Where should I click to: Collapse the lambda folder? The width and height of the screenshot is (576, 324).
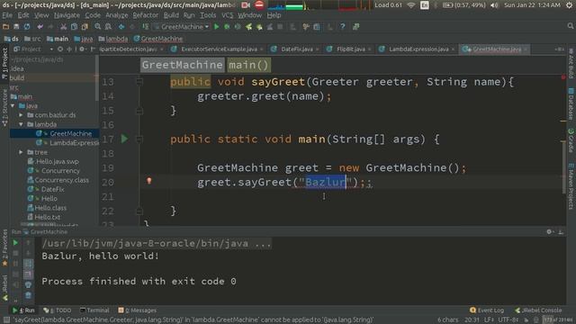pyautogui.click(x=21, y=124)
